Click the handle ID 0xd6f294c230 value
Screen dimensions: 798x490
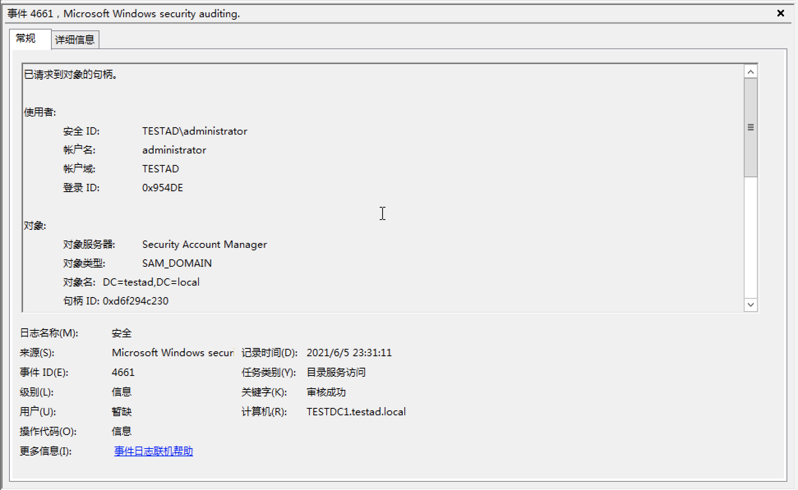pos(135,301)
